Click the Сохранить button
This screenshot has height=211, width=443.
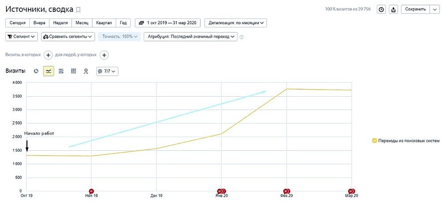[x=415, y=9]
